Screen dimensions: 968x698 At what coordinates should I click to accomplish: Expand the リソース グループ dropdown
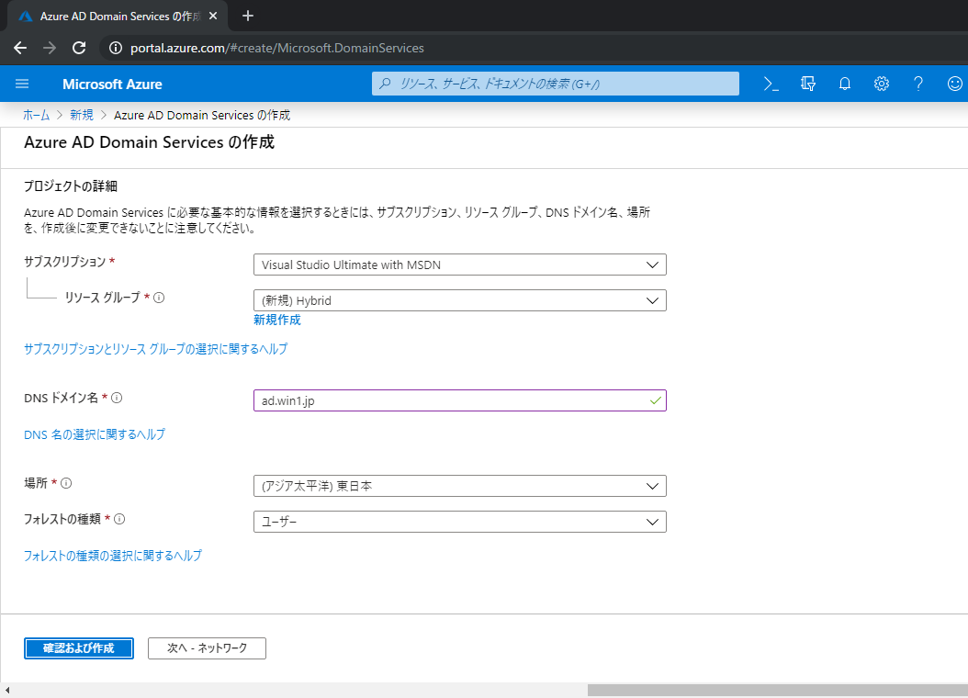[x=460, y=300]
